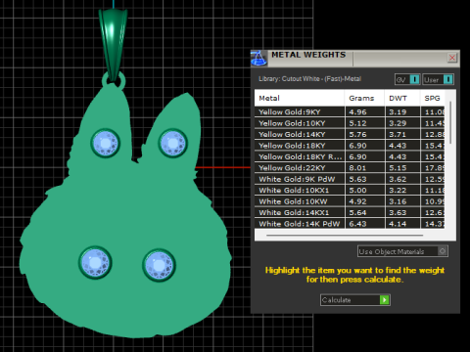Select the Yellow Gold:18KY row
The image size is (470, 352).
(x=350, y=146)
